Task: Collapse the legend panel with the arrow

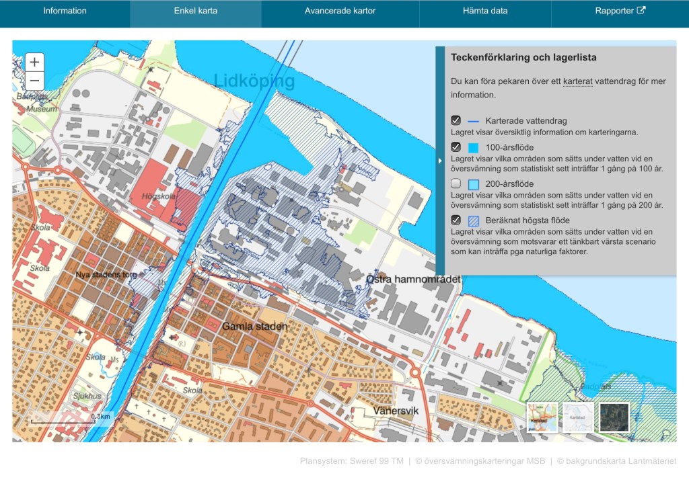Action: pyautogui.click(x=440, y=161)
